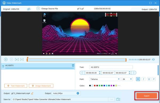
Task: Choose the red color swatch
Action: click(x=95, y=86)
